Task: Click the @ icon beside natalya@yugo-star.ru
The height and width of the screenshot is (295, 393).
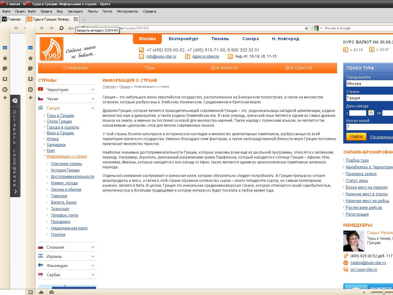Action: pyautogui.click(x=346, y=263)
